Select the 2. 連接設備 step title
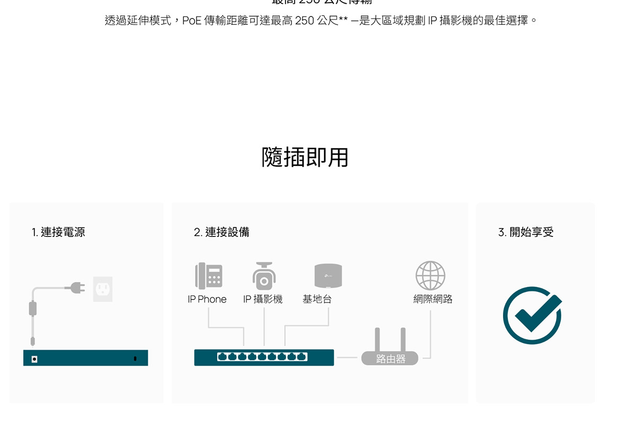Viewport: 636px width, 429px height. click(222, 232)
